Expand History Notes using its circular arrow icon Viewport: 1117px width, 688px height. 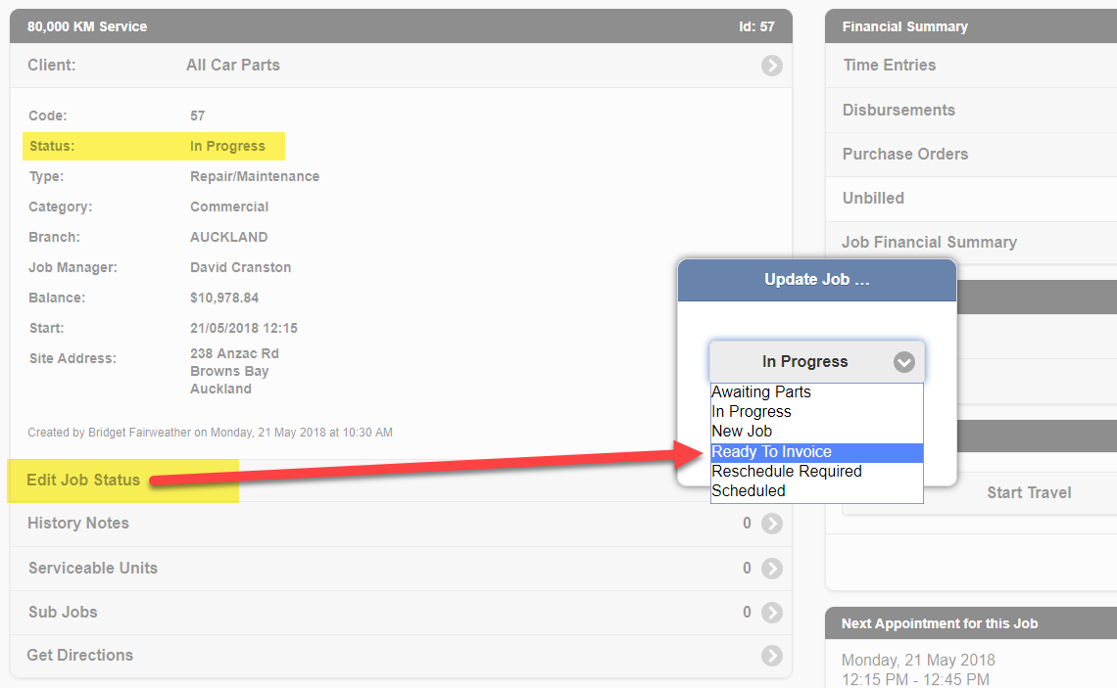(x=771, y=524)
